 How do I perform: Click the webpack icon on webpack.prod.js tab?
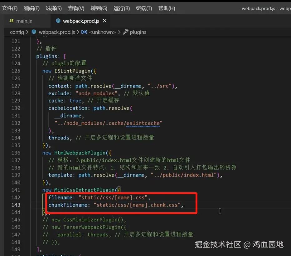point(58,21)
